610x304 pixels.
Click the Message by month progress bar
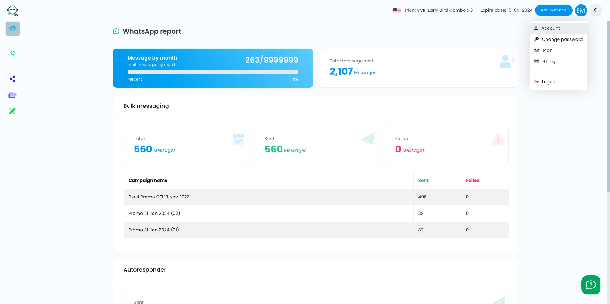213,72
